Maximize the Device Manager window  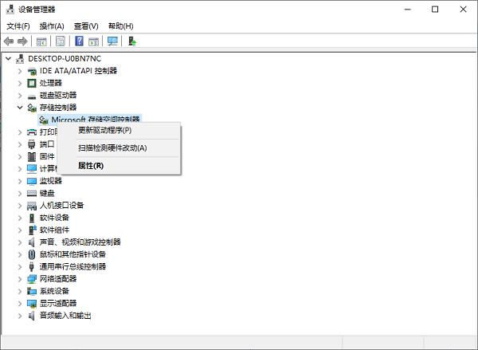click(435, 10)
